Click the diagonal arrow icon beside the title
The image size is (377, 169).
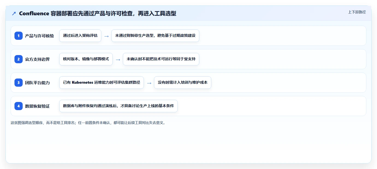(14, 13)
